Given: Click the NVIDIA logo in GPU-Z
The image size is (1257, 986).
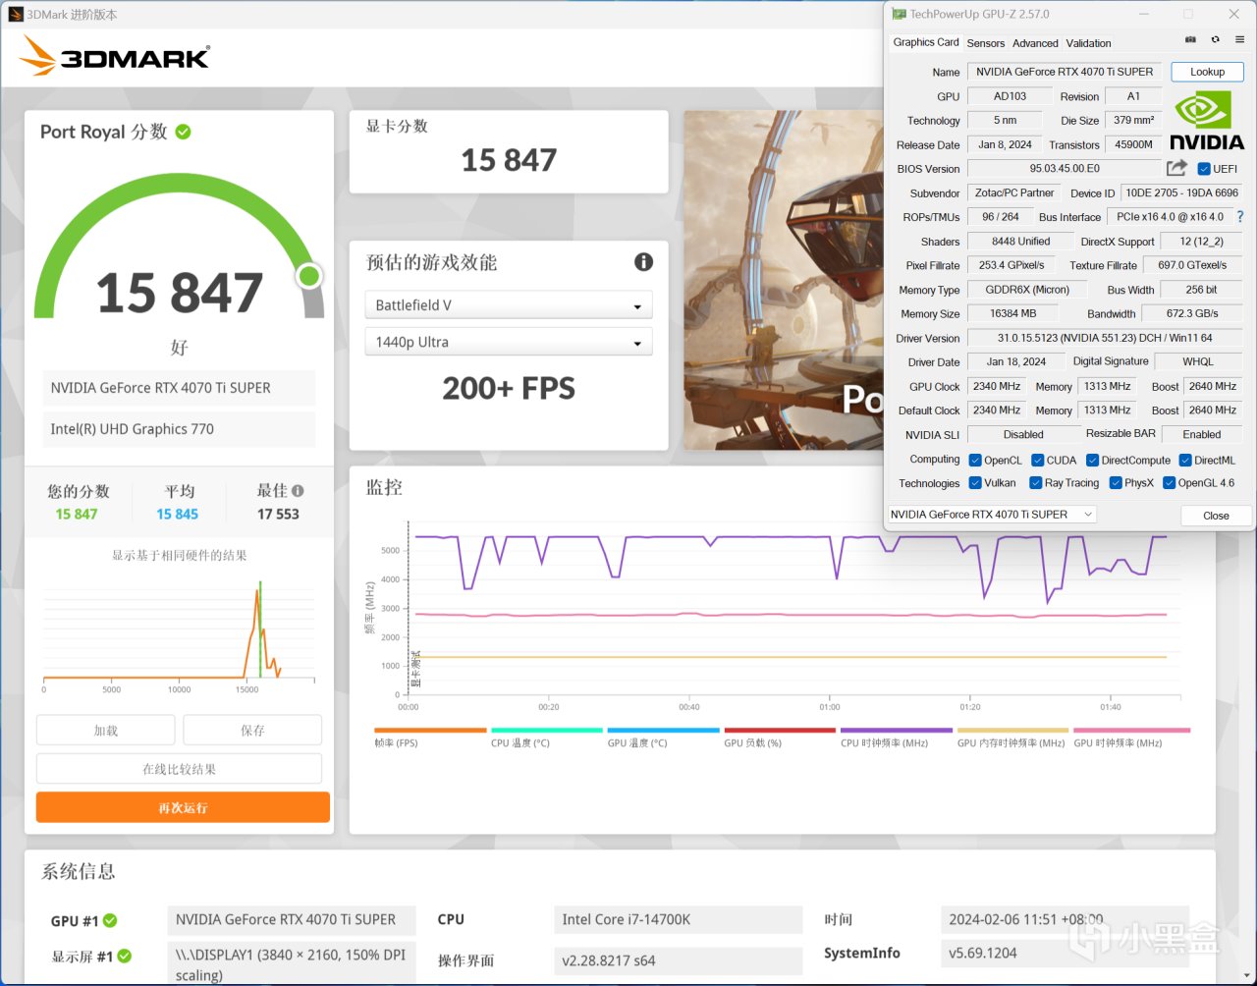Looking at the screenshot, I should pyautogui.click(x=1206, y=121).
